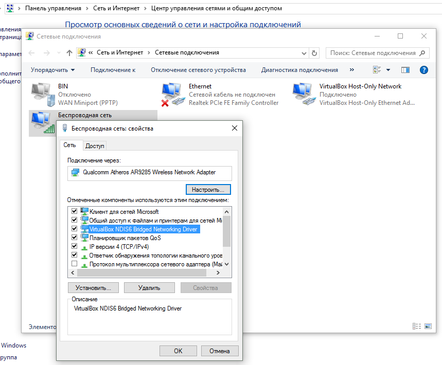Click Отключение сетевого устройства in toolbar

pyautogui.click(x=198, y=70)
